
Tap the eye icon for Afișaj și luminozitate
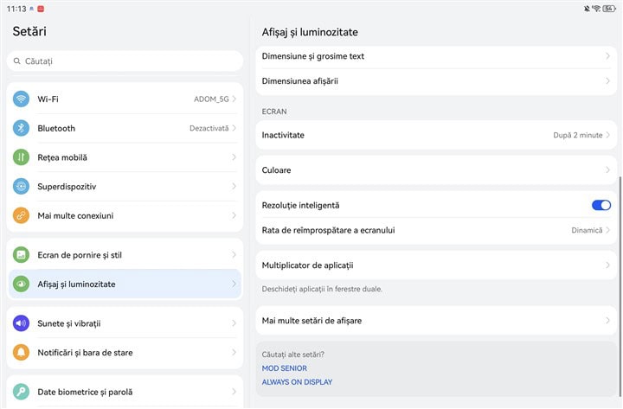click(x=21, y=284)
